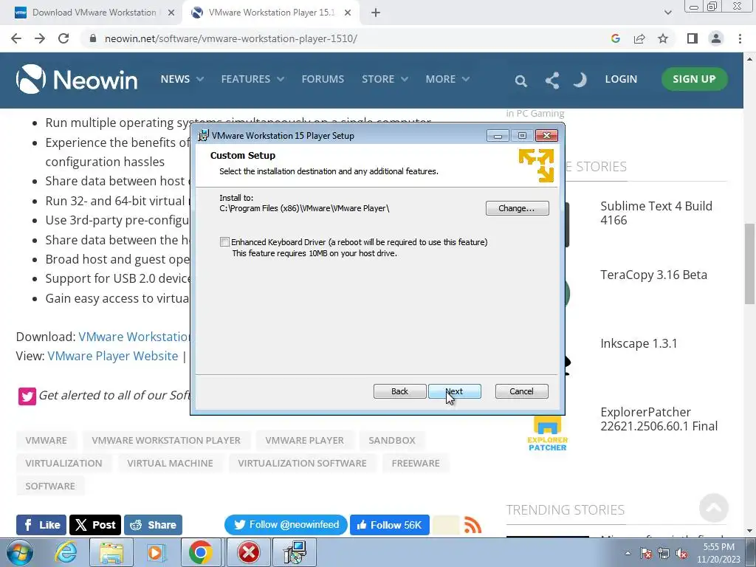Close the Download VMware Workstation tab
Screen dimensions: 756x567
(x=171, y=13)
